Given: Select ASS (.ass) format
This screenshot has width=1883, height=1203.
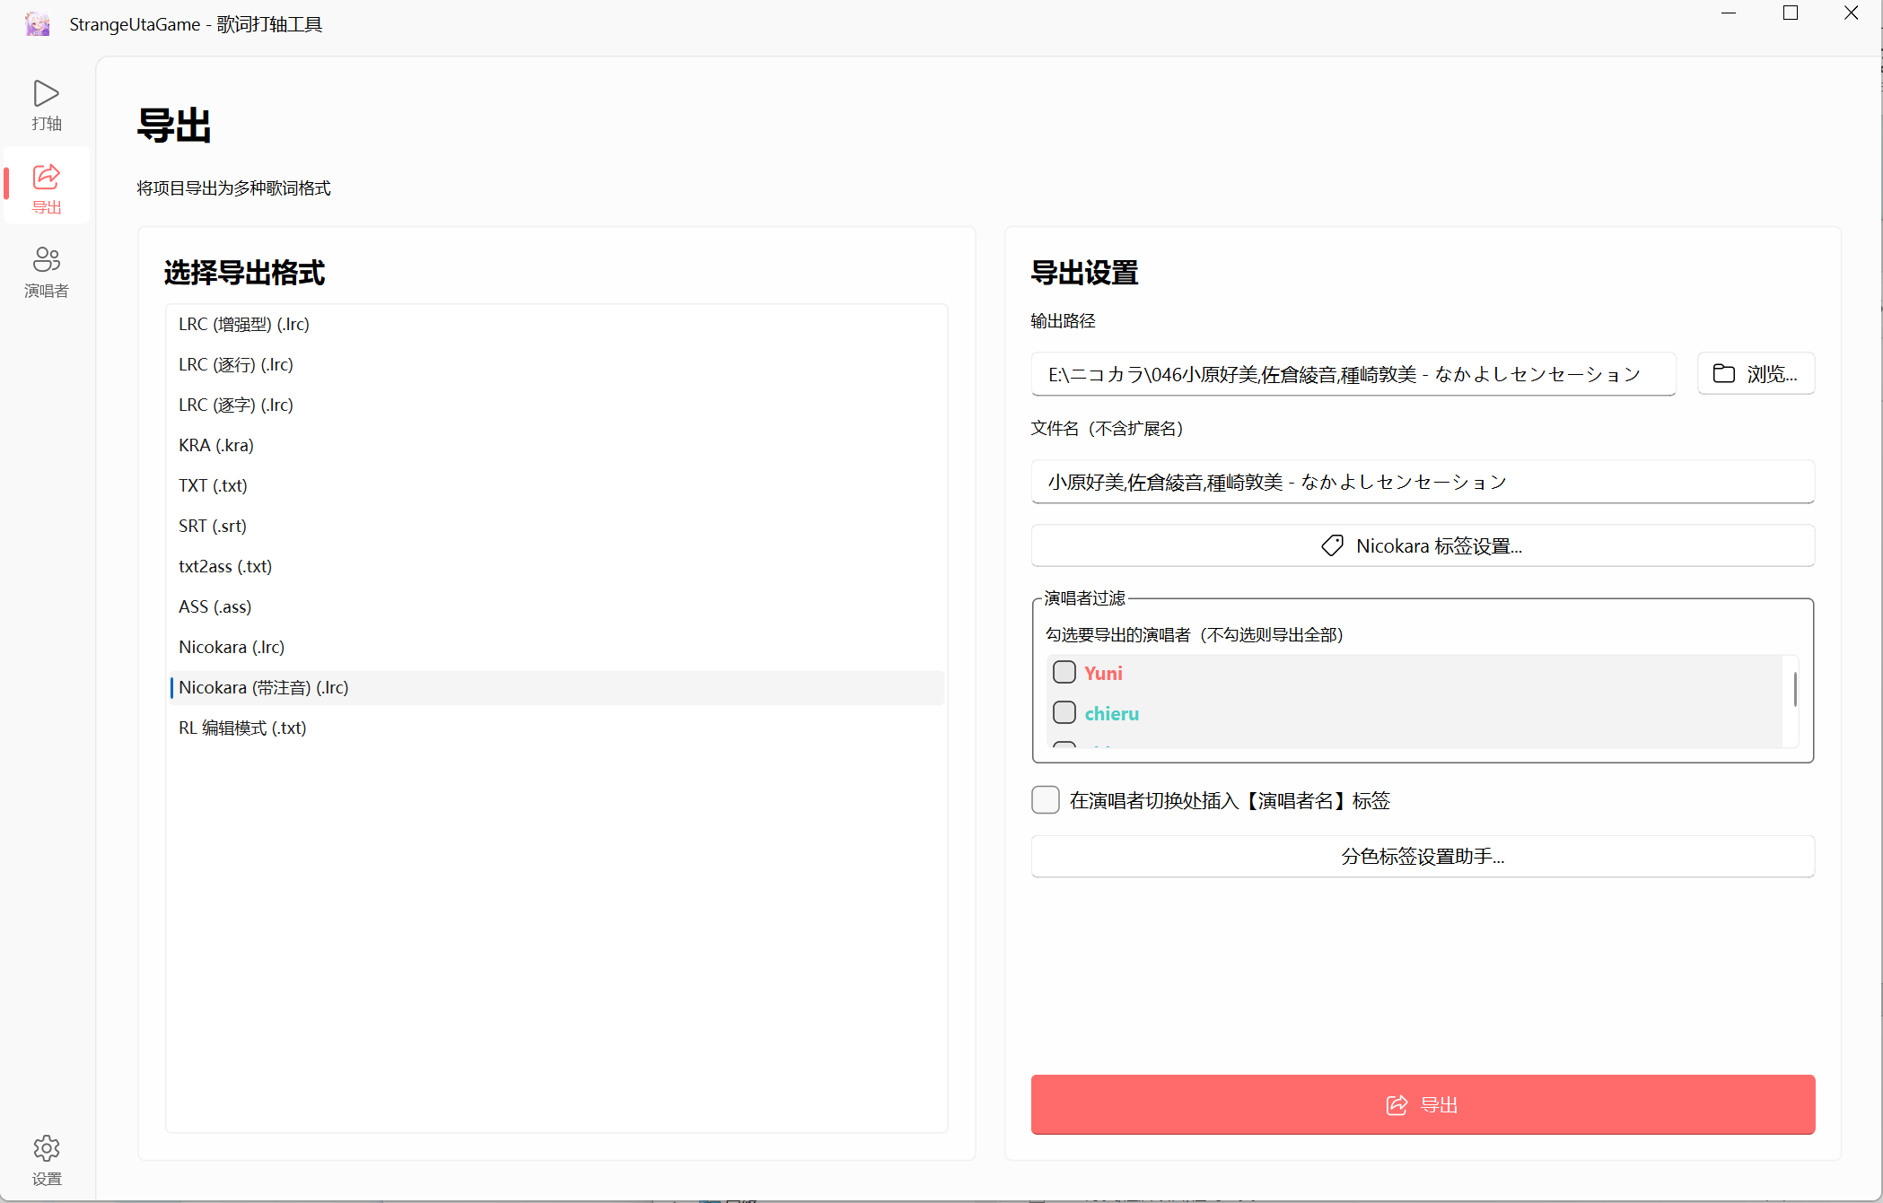Looking at the screenshot, I should click(x=556, y=606).
